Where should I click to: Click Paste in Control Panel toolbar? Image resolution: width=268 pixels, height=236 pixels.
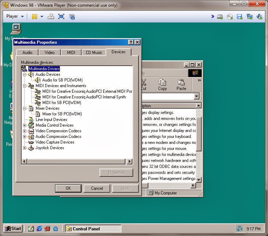(181, 85)
